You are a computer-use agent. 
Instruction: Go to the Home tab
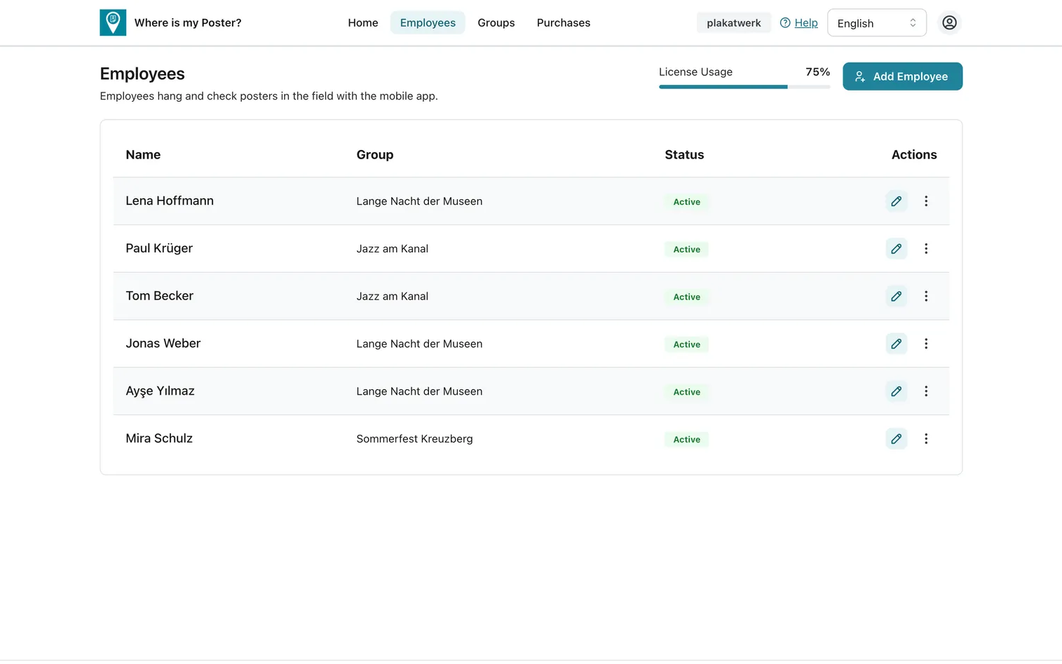point(363,23)
